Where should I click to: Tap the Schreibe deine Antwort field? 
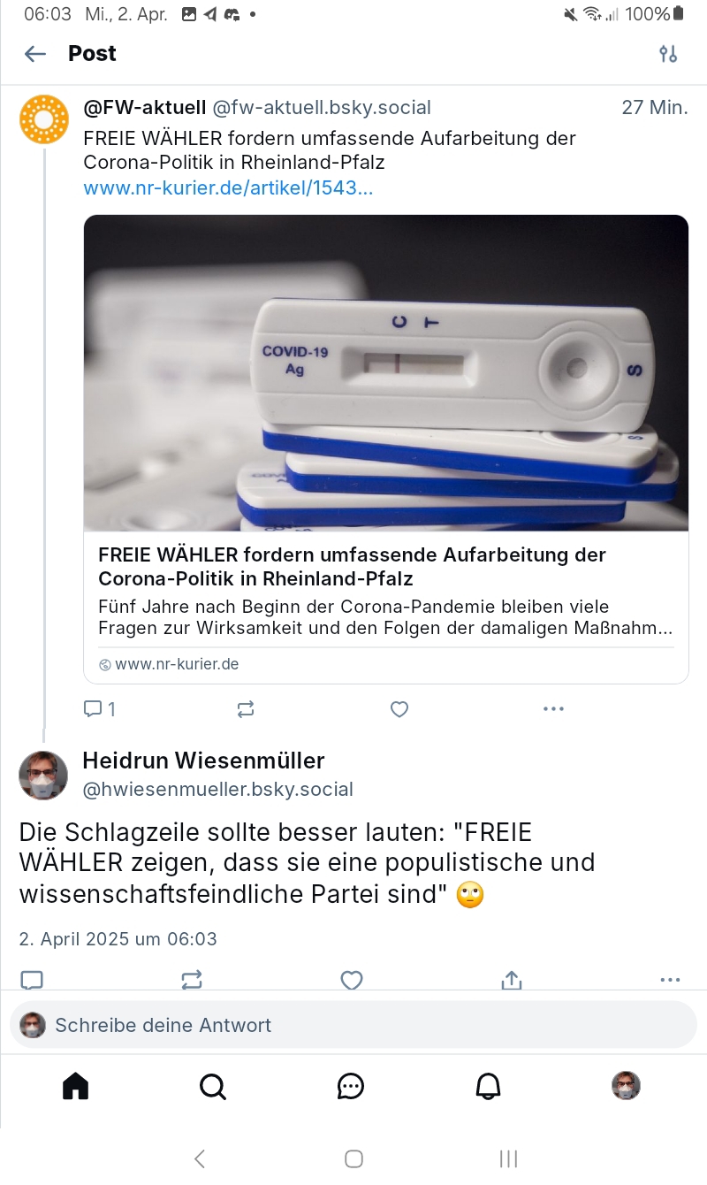pos(353,1025)
